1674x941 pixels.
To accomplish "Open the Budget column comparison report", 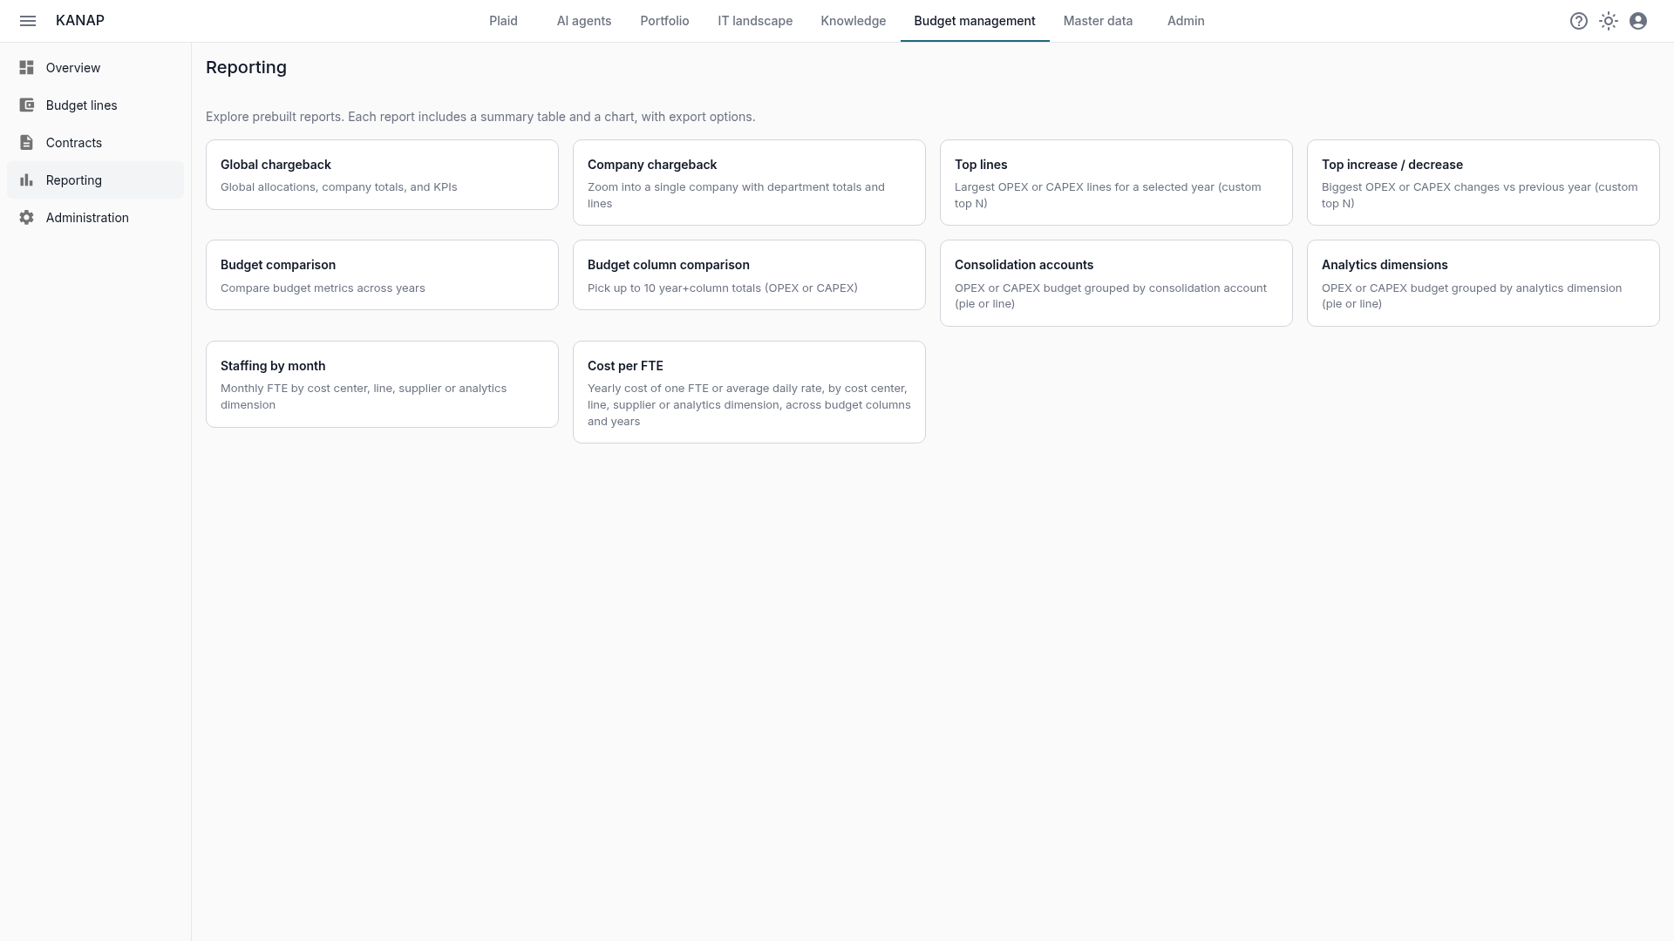I will [x=749, y=274].
